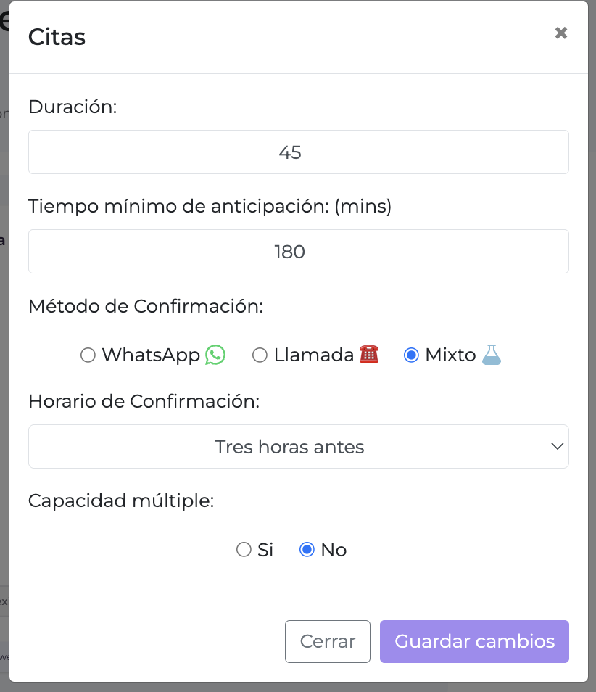Click the red telephone icon beside Llamada
This screenshot has width=596, height=692.
[x=369, y=354]
